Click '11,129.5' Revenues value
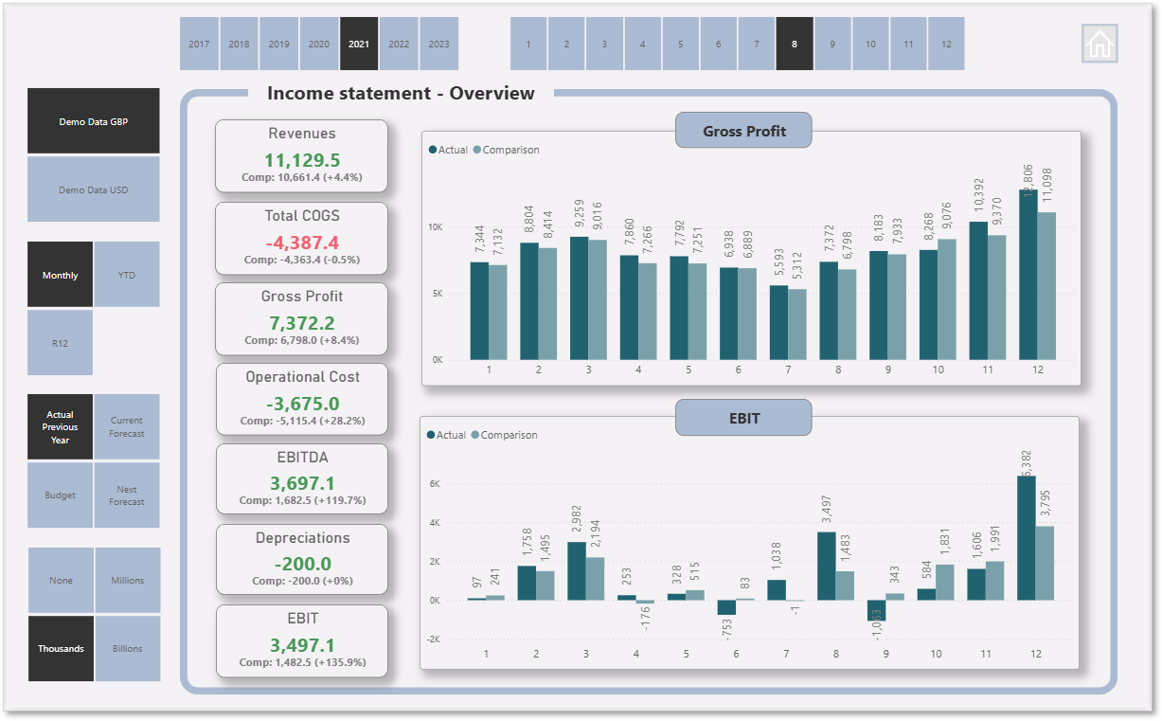 click(x=302, y=160)
